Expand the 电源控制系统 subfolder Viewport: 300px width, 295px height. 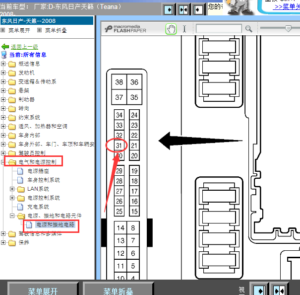pos(12,198)
